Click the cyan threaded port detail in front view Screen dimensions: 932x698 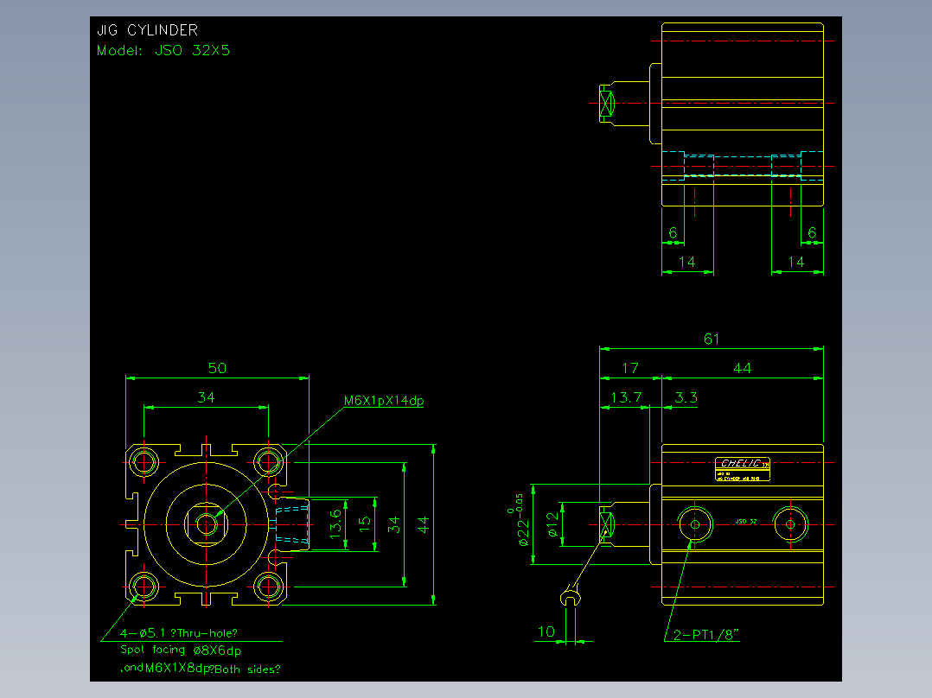tap(291, 524)
